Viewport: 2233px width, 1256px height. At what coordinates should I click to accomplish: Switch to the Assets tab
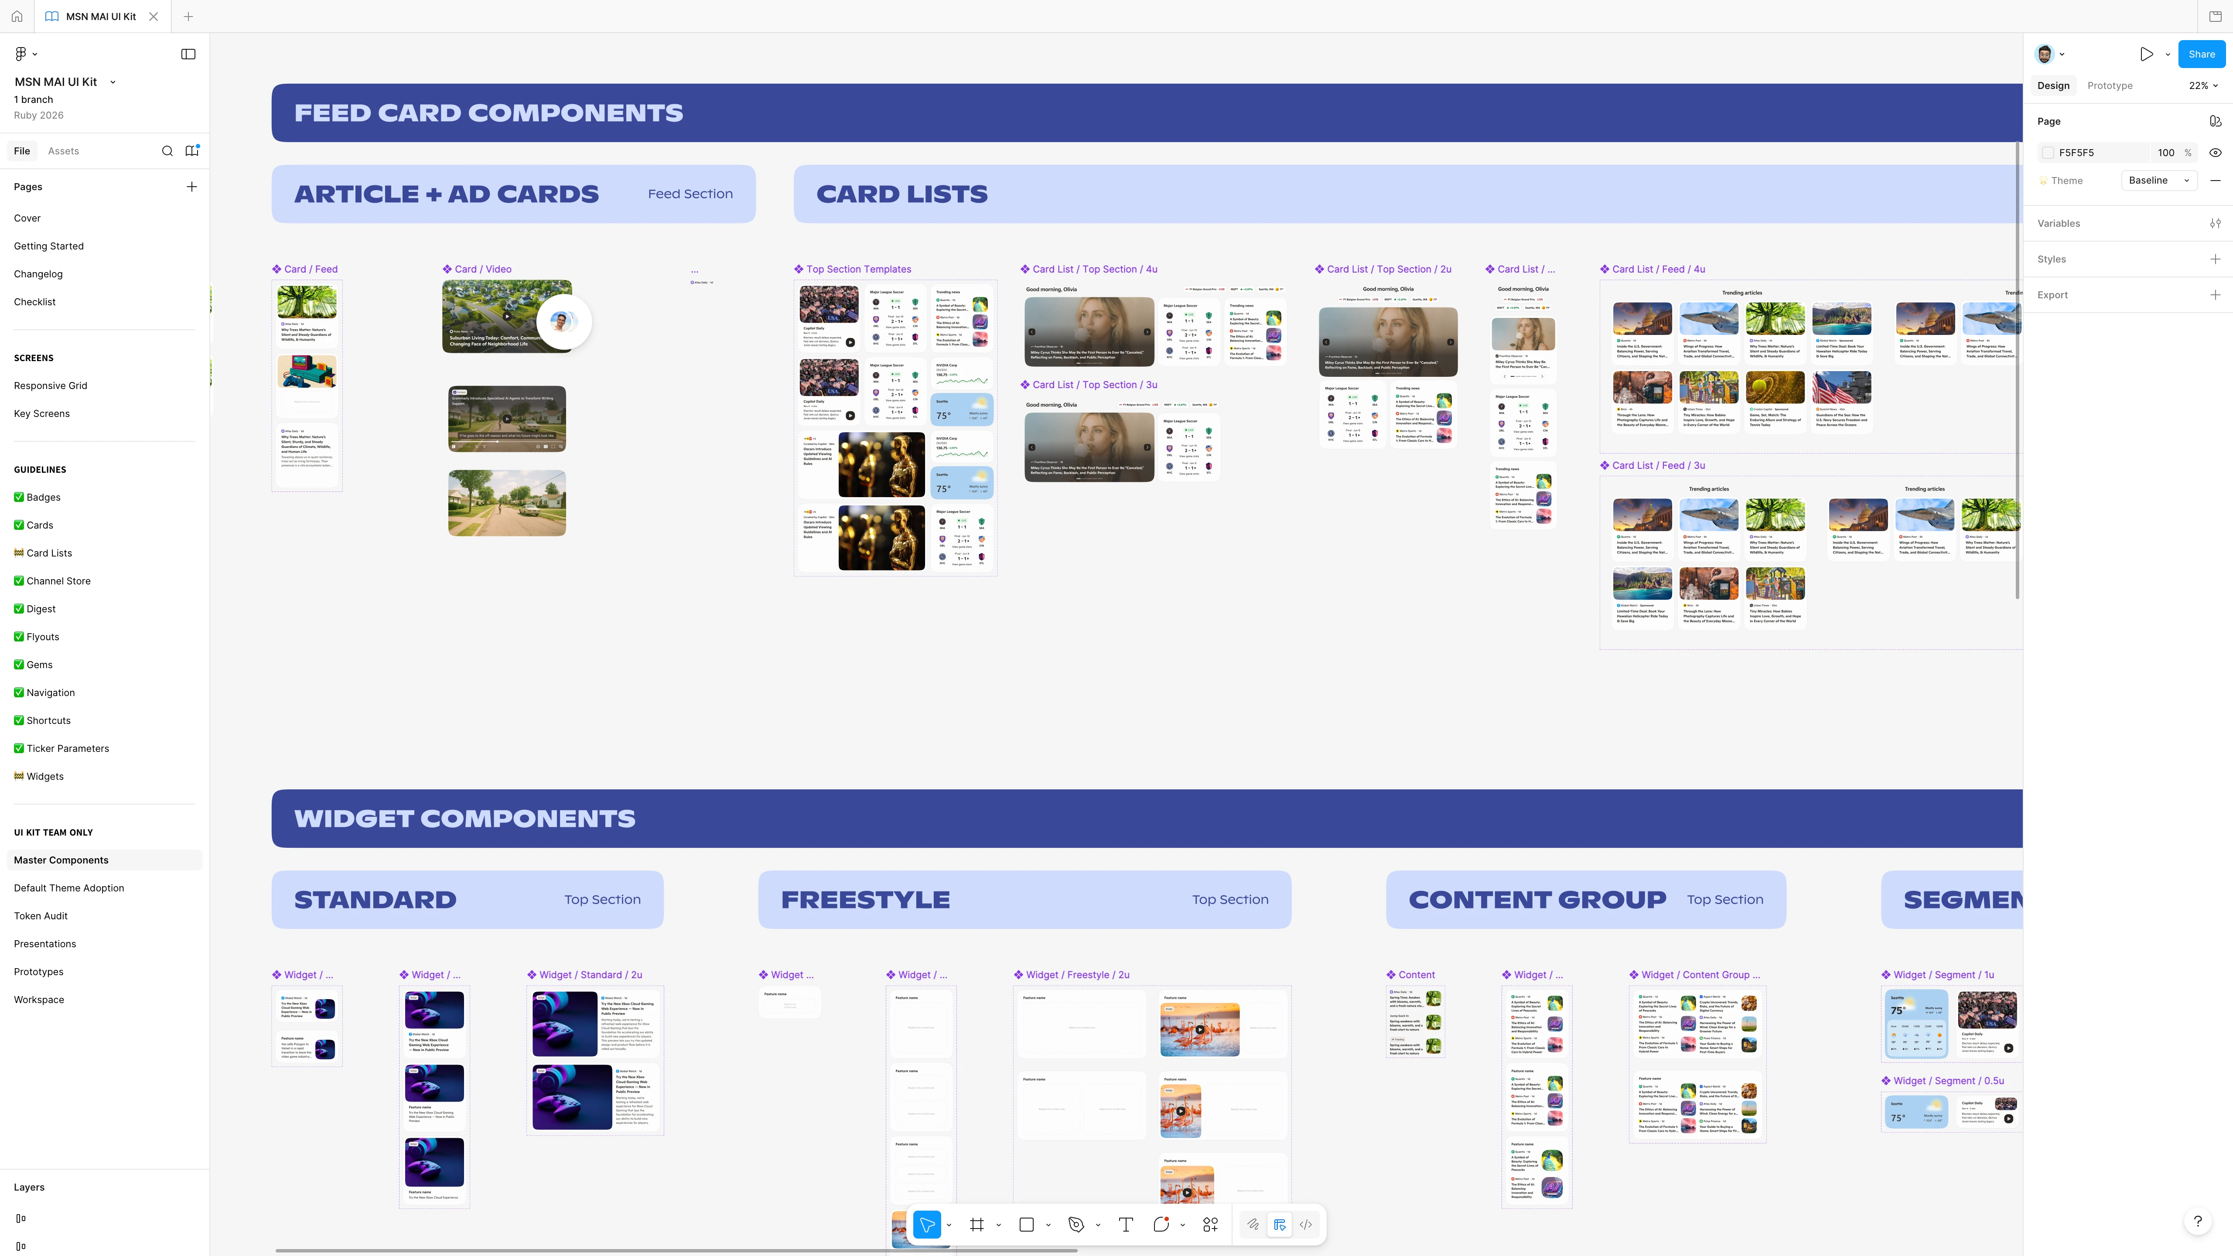pos(63,151)
